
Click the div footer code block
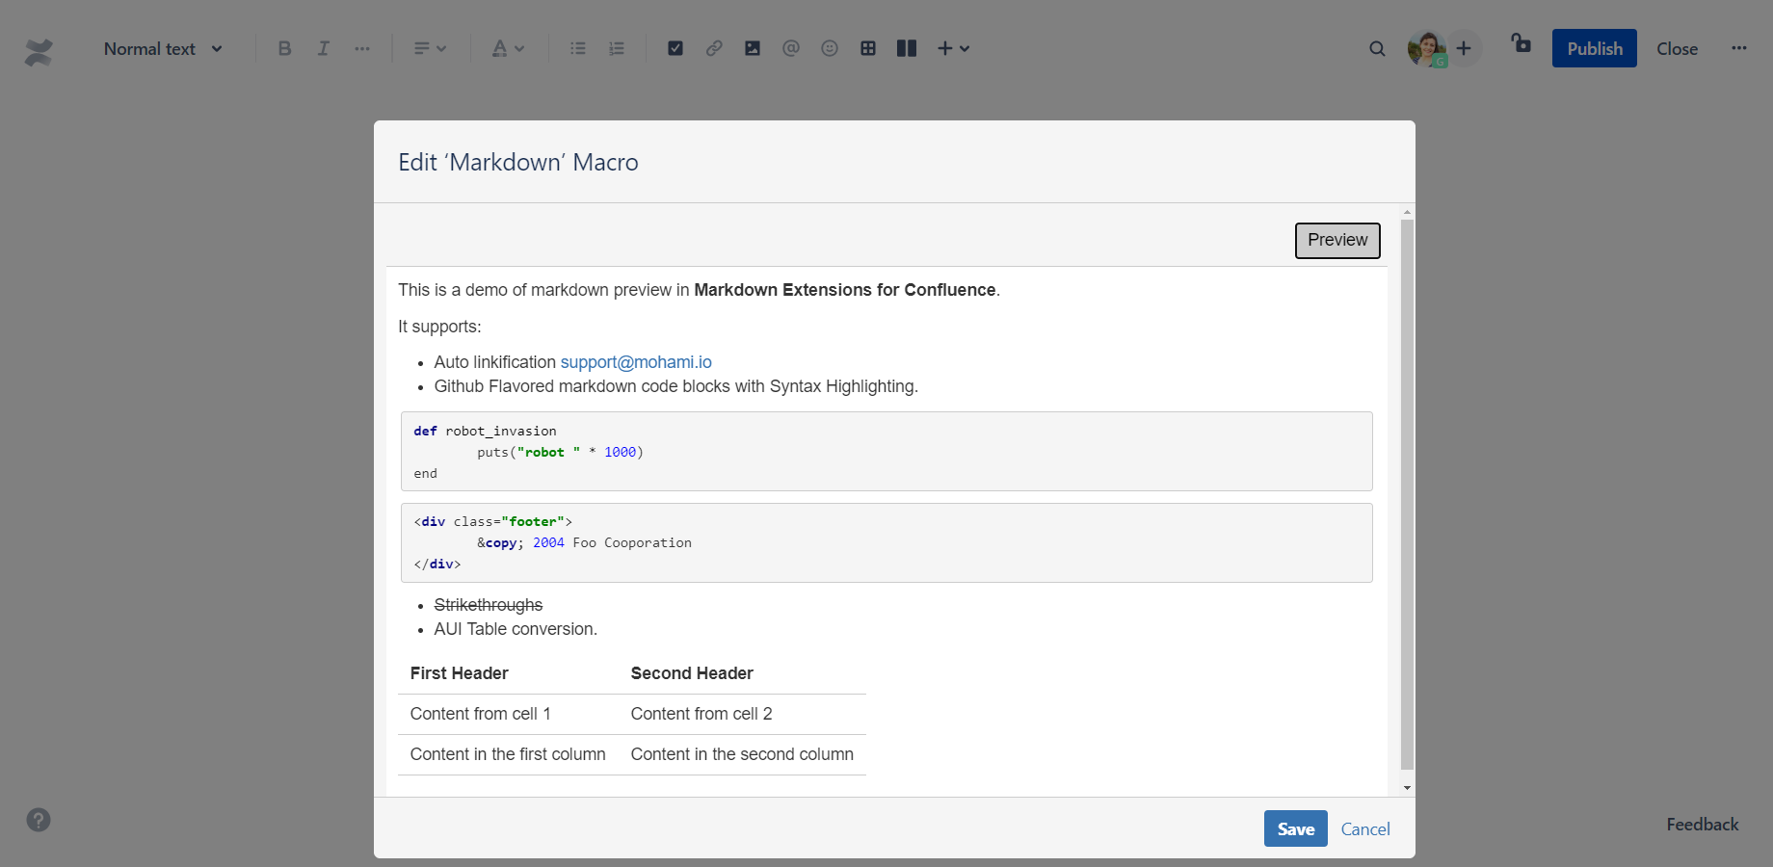point(886,543)
